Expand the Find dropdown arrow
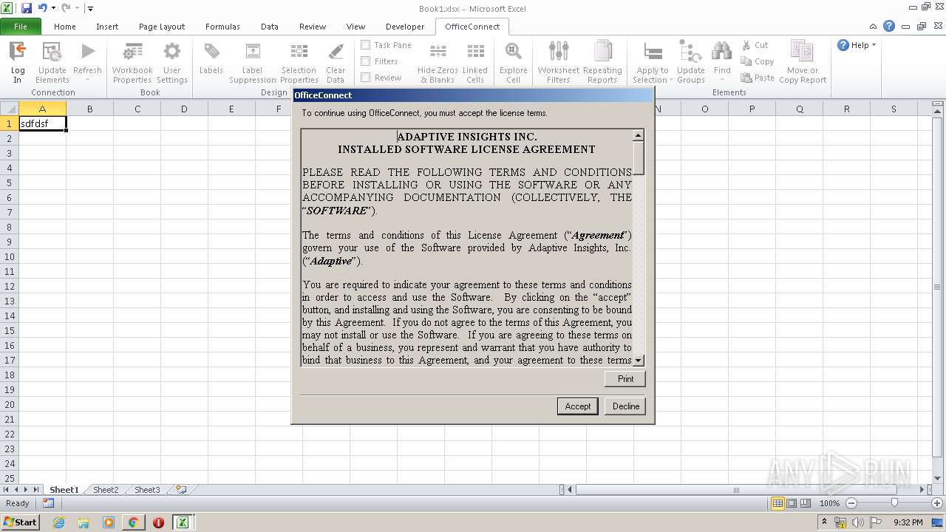Viewport: 946px width, 532px height. coord(722,80)
